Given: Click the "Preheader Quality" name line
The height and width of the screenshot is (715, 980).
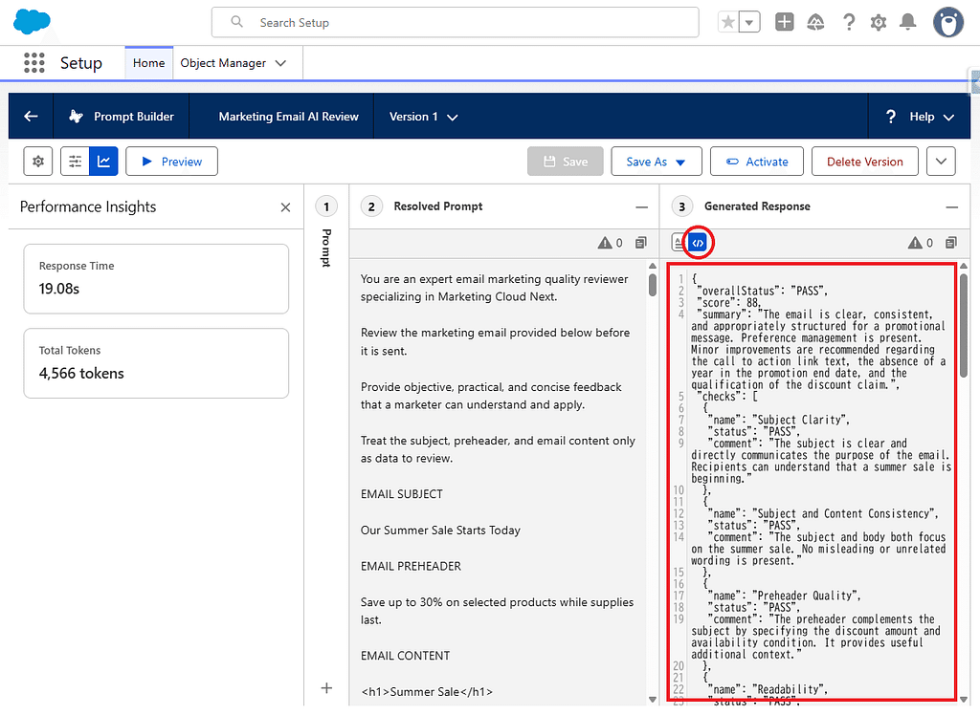Looking at the screenshot, I should tap(787, 596).
